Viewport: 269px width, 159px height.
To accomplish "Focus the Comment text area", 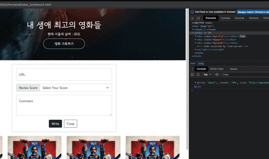I will (x=64, y=105).
